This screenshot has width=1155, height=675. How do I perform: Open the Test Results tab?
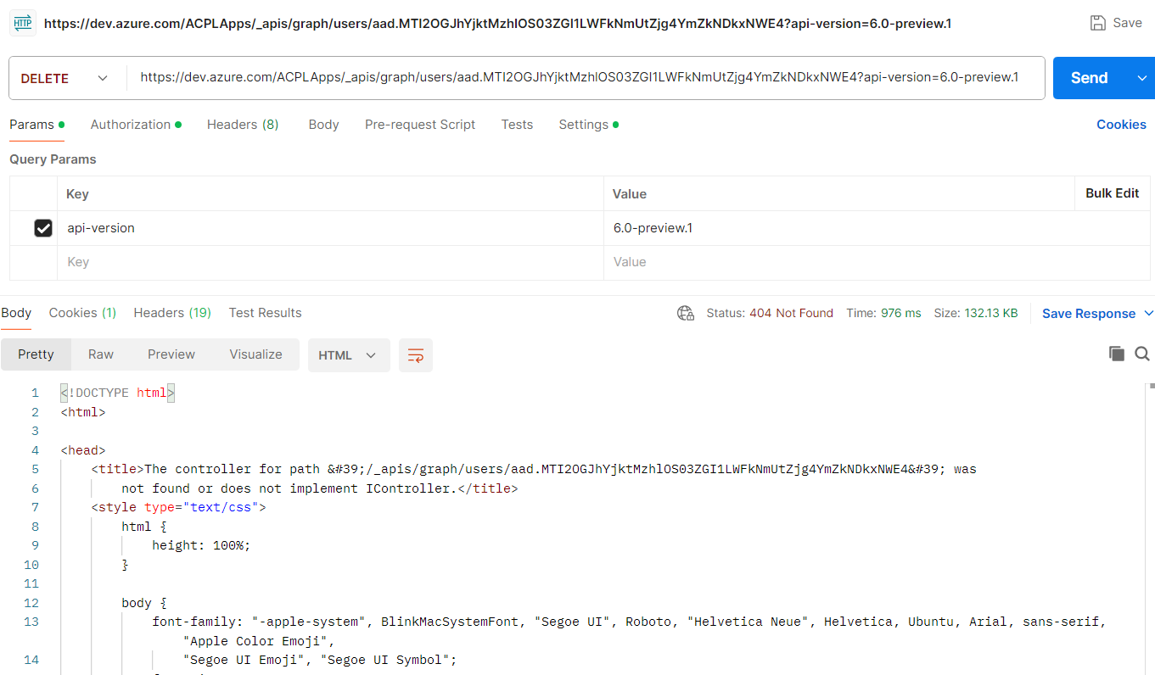(x=265, y=313)
